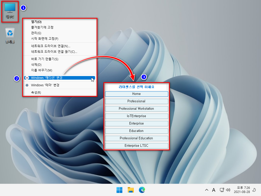
Task: Choose 네트워크 드라이브 연결(N)... entry
Action: click(60, 46)
